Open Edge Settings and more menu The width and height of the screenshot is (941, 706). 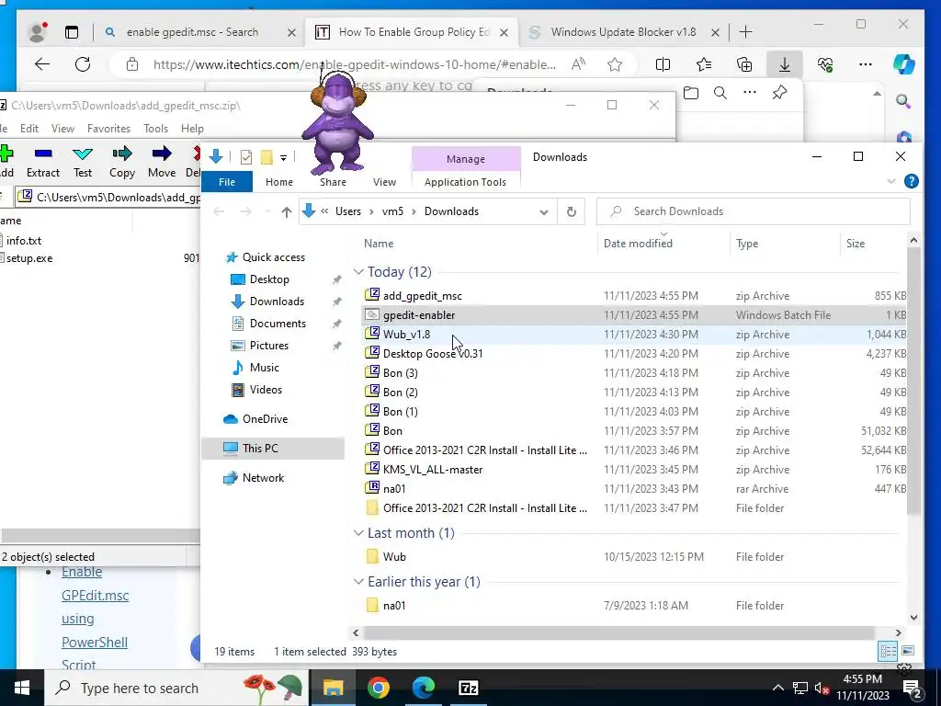(866, 64)
